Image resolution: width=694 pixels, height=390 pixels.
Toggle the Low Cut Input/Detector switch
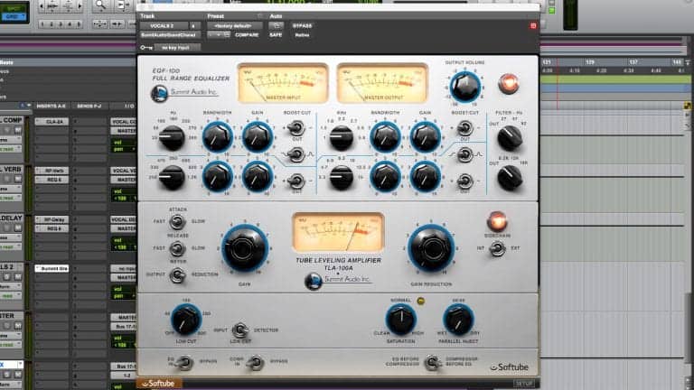[239, 330]
